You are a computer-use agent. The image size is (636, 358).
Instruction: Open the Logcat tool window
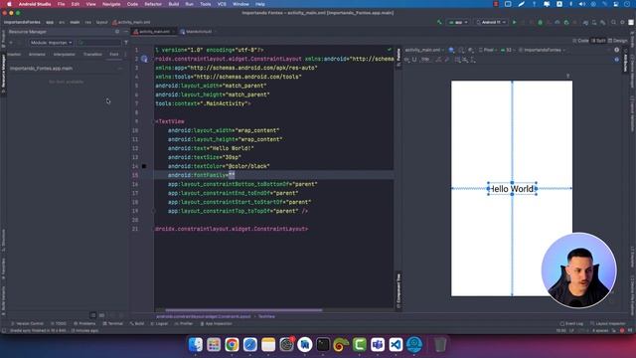(159, 324)
